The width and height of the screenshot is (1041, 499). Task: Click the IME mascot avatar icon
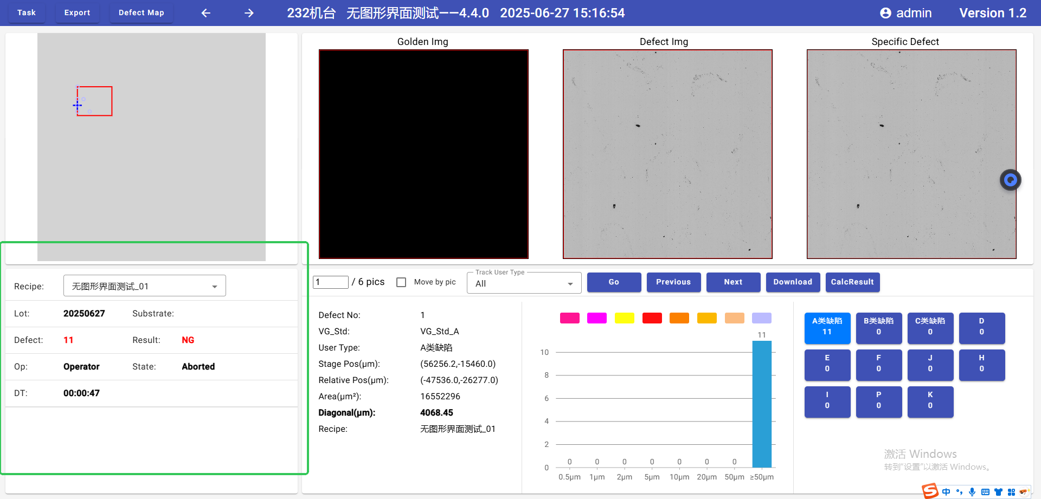(1024, 492)
